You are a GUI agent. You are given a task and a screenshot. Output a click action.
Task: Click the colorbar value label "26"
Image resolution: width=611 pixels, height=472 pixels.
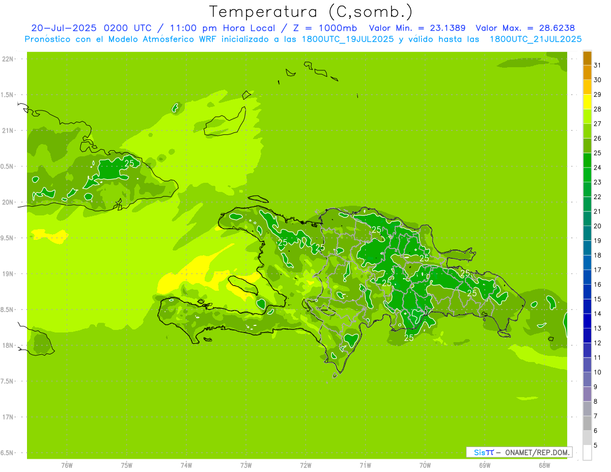coord(597,138)
